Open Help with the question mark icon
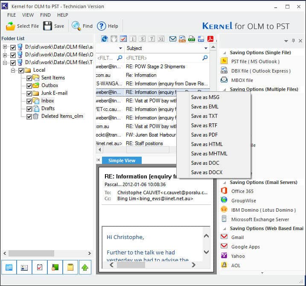The width and height of the screenshot is (306, 286). pyautogui.click(x=101, y=26)
